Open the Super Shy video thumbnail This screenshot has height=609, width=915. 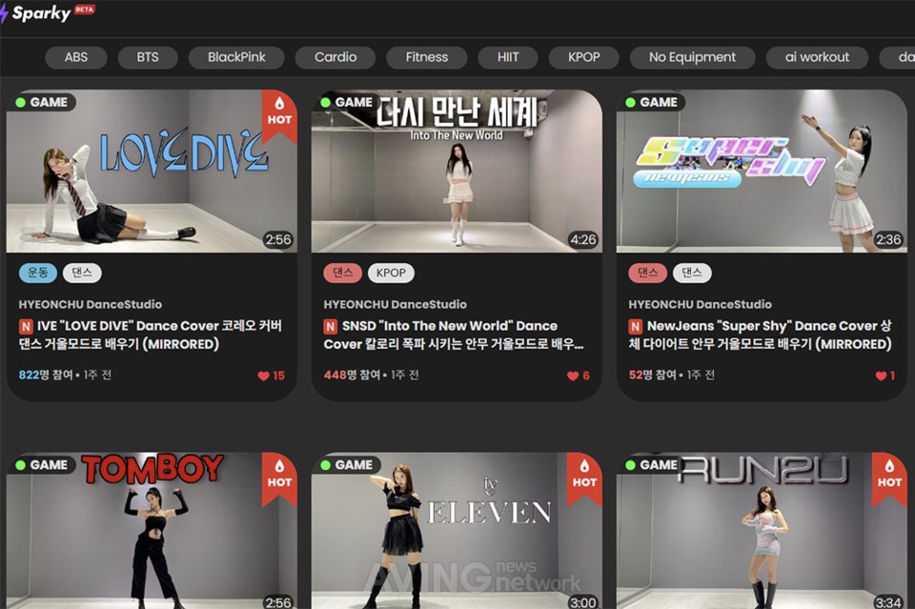(x=762, y=171)
